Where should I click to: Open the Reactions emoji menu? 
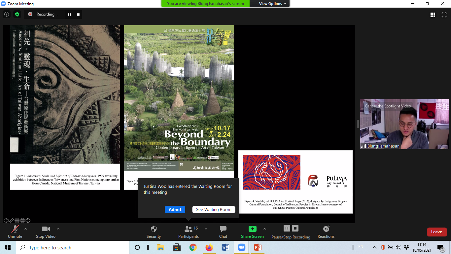point(326,232)
